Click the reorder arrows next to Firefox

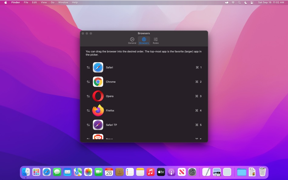pos(88,110)
